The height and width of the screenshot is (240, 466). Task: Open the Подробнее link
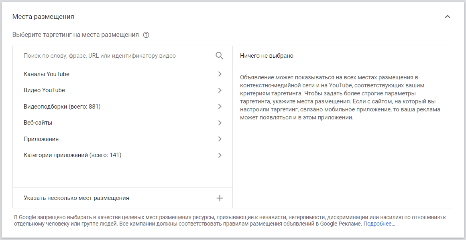pyautogui.click(x=379, y=224)
